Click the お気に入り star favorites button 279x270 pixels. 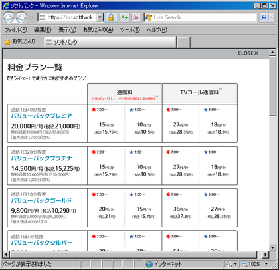pyautogui.click(x=20, y=41)
